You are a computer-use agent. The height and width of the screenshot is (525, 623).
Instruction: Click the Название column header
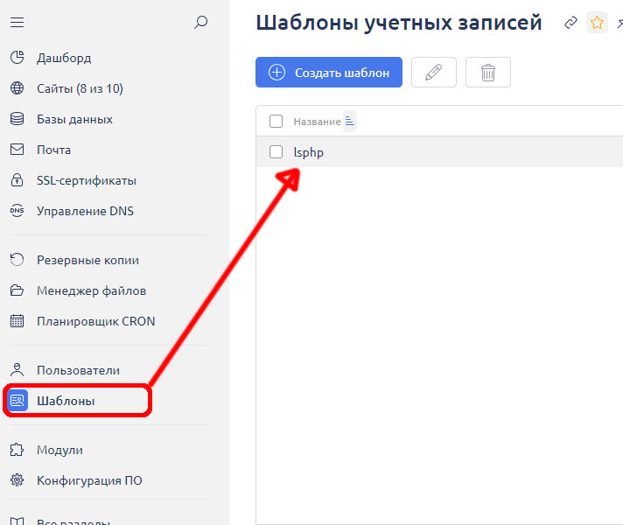317,122
